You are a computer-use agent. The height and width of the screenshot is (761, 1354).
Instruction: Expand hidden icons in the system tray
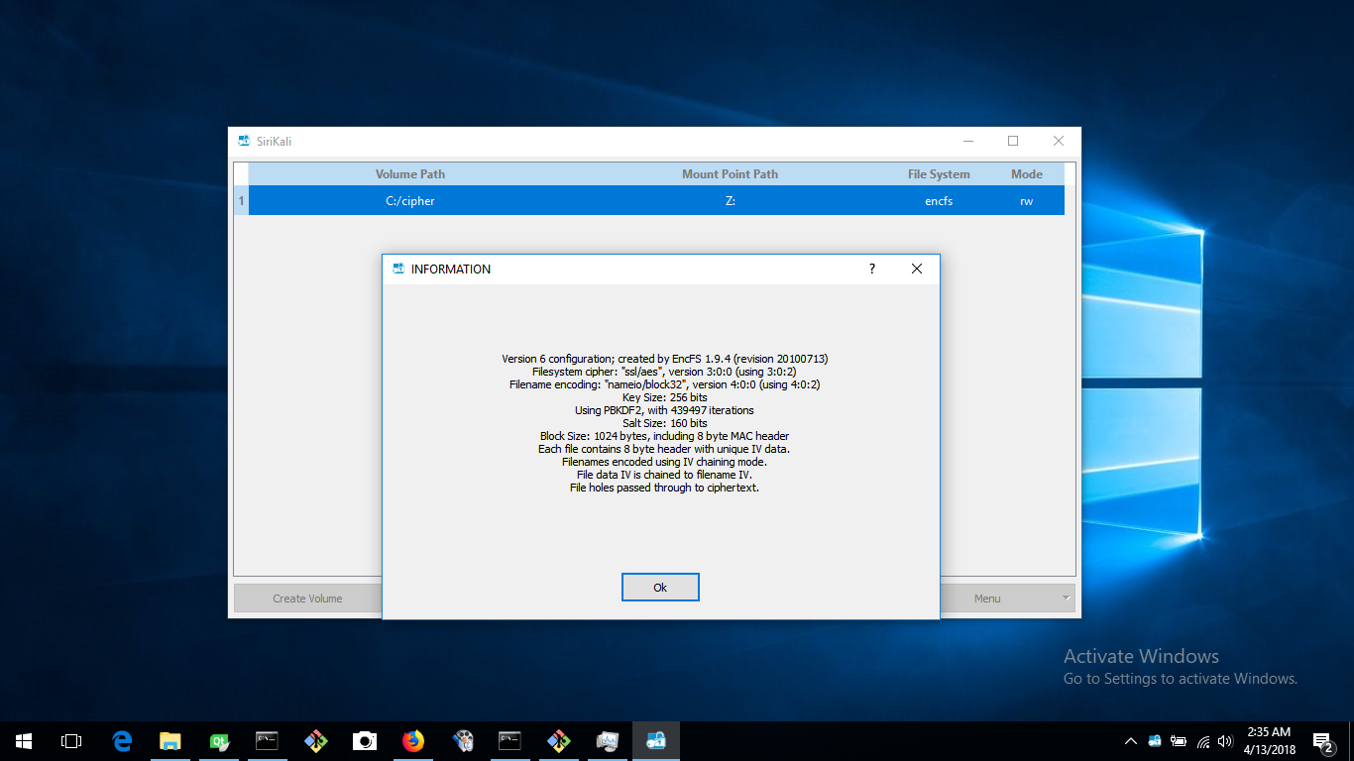pos(1130,740)
